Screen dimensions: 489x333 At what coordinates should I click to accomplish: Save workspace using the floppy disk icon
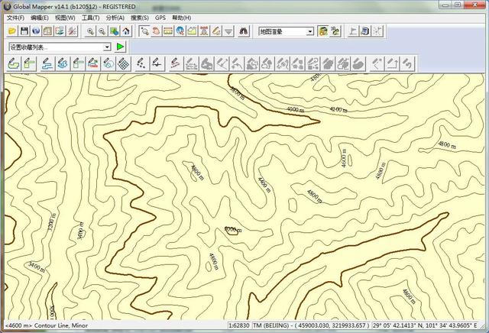pos(24,31)
